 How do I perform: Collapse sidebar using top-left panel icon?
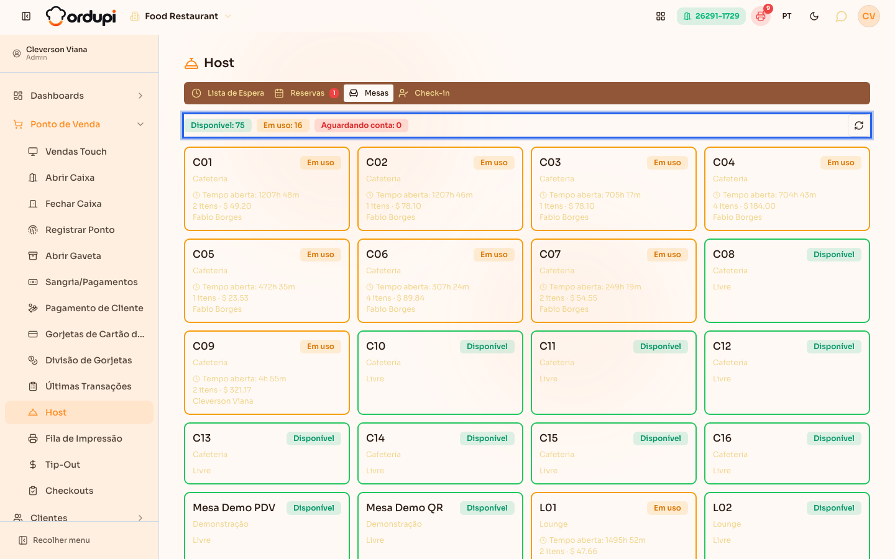tap(26, 16)
